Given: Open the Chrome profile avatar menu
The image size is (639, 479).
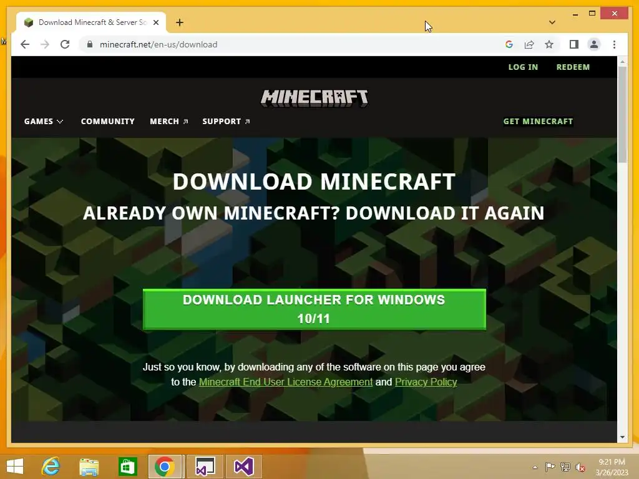Looking at the screenshot, I should coord(594,44).
